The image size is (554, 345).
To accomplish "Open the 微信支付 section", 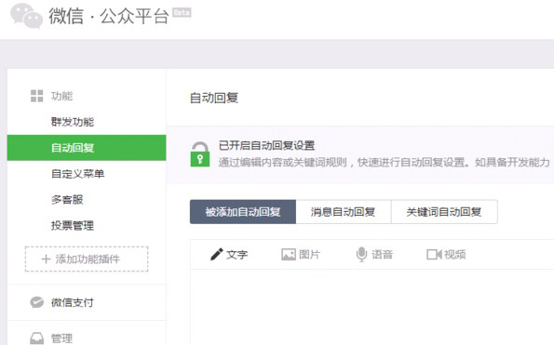I will pos(73,302).
